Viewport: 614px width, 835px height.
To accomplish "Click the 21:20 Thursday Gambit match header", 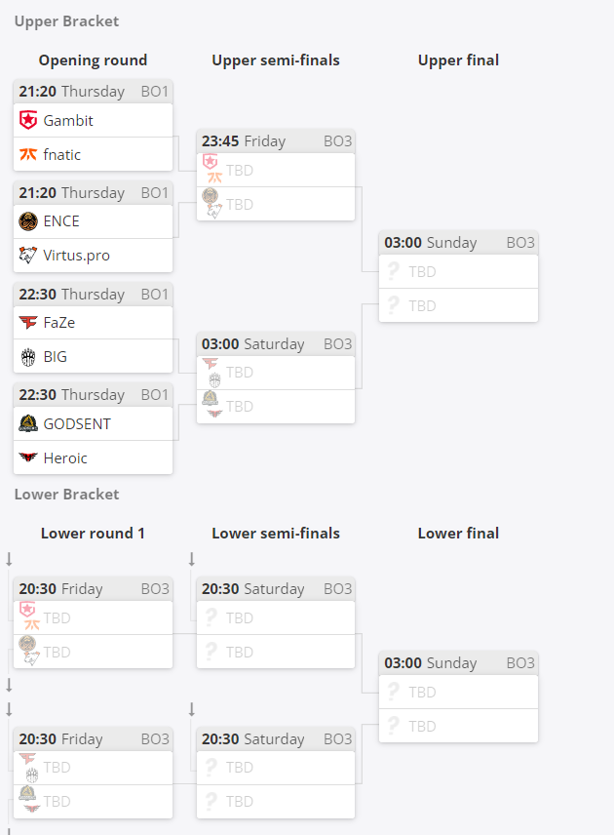I will [94, 92].
